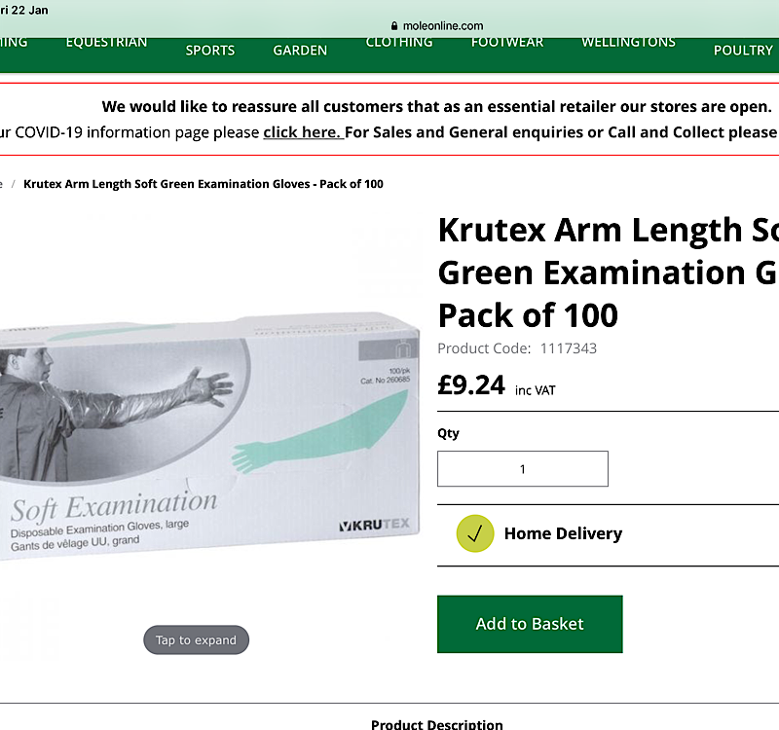Image resolution: width=779 pixels, height=730 pixels.
Task: Click the Krutex gloves breadcrumb text
Action: coord(204,184)
